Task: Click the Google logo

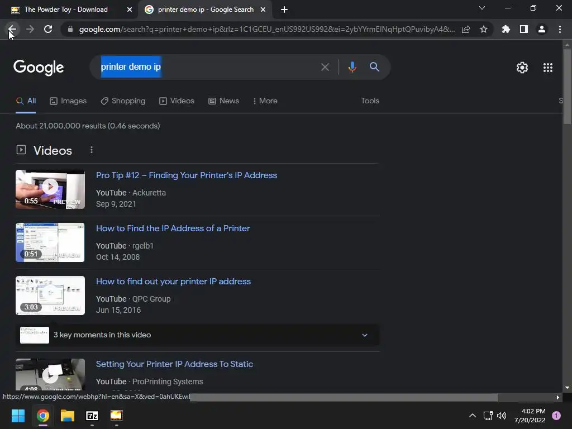Action: (x=39, y=68)
